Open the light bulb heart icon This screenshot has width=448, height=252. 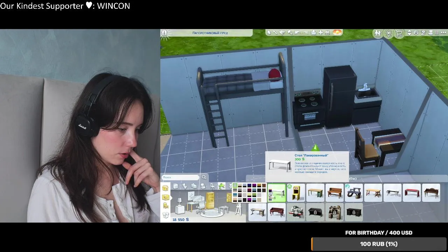[x=388, y=33]
